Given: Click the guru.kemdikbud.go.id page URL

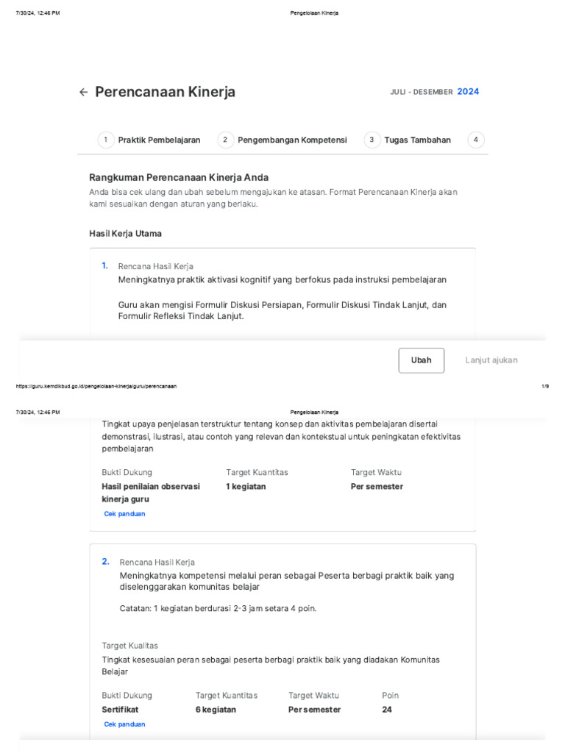Looking at the screenshot, I should pos(96,386).
